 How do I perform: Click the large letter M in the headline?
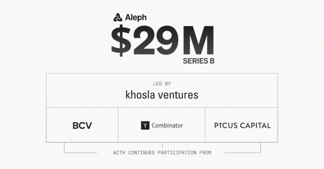[198, 40]
